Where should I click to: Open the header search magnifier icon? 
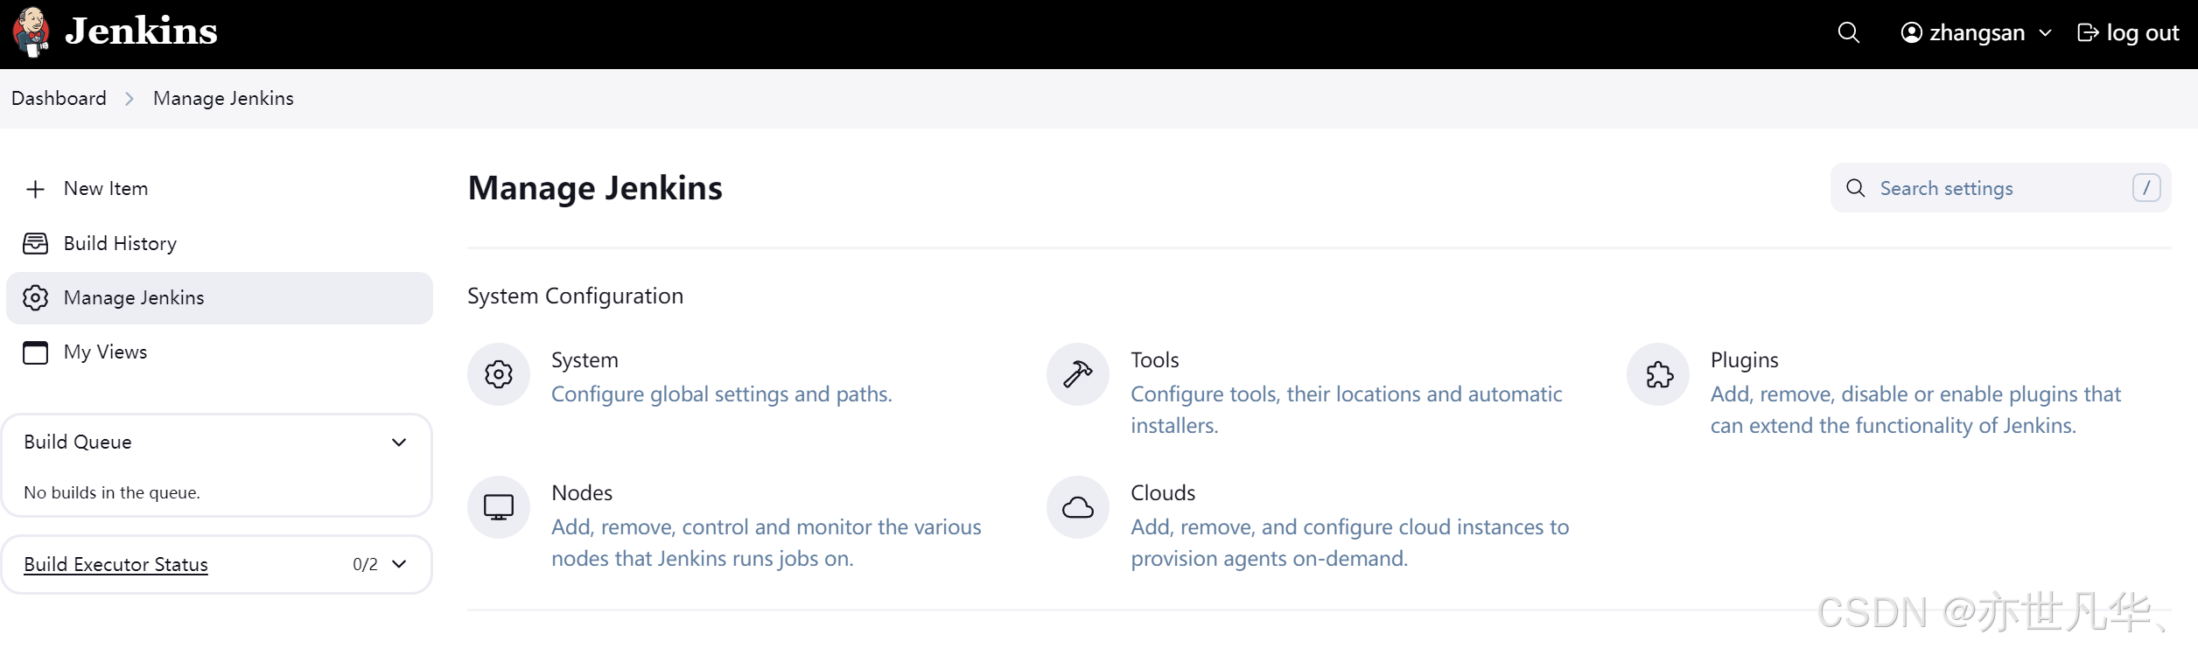[x=1848, y=33]
